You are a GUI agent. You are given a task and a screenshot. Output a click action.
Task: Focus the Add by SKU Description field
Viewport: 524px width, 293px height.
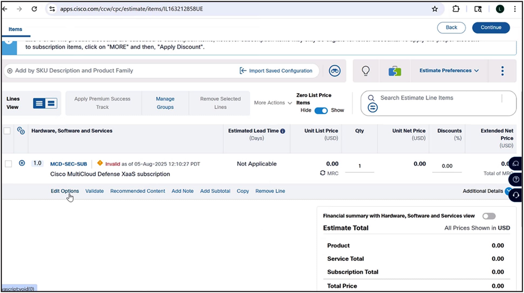click(x=121, y=71)
